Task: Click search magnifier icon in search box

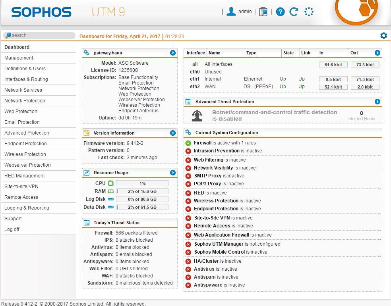Action: 8,35
